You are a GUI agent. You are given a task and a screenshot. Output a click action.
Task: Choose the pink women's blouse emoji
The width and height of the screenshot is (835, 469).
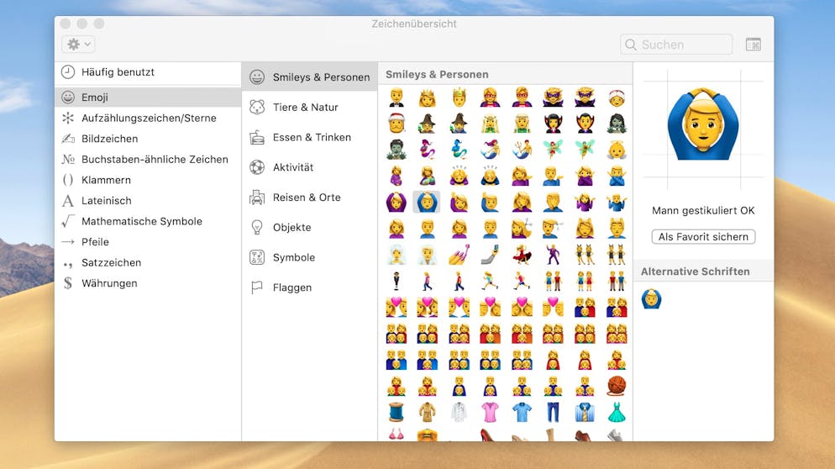[490, 412]
